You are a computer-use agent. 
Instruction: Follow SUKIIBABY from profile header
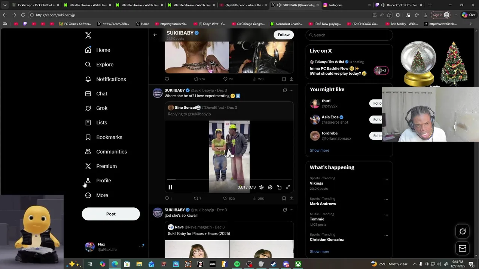click(284, 35)
